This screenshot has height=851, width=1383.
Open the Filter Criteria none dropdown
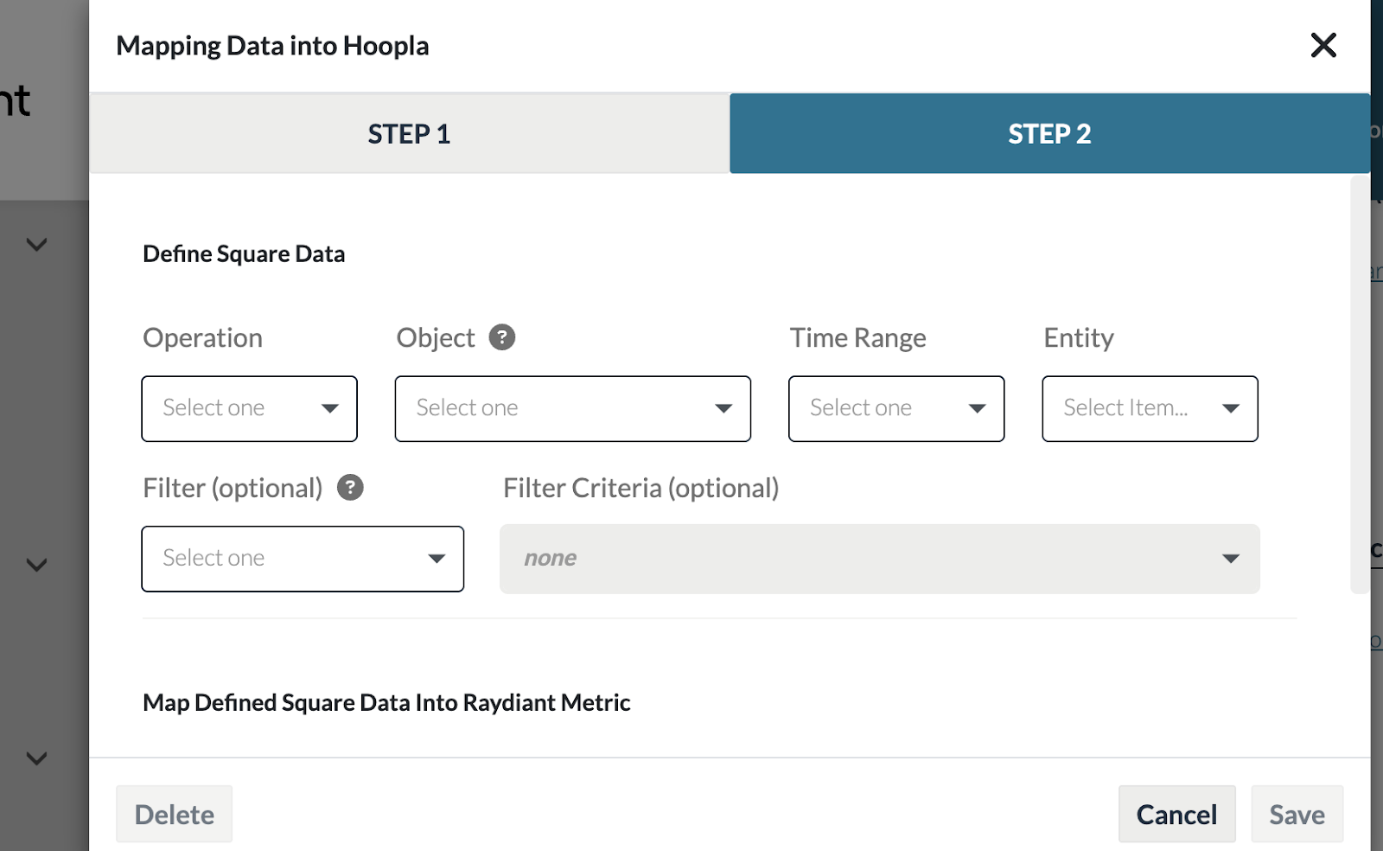coord(880,559)
